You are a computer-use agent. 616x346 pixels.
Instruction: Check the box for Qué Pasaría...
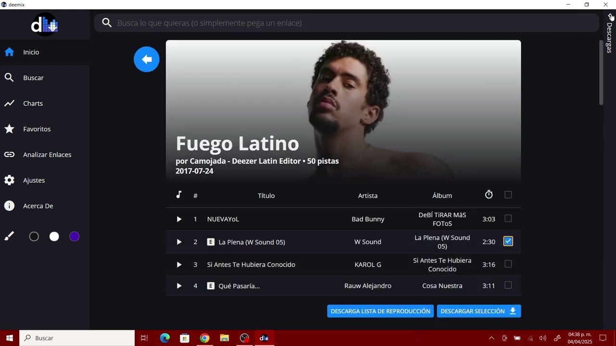[x=508, y=285]
